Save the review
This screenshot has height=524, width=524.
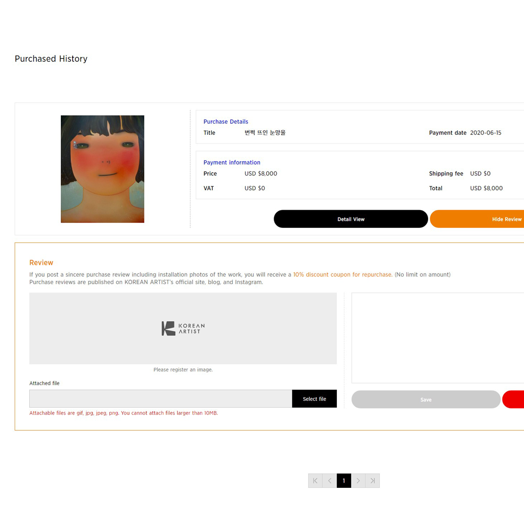(x=426, y=399)
